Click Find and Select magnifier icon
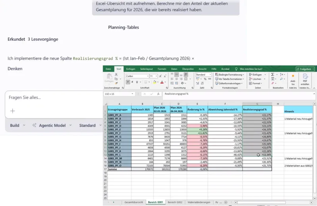Screen dimensions: 317x206 pos(281,79)
